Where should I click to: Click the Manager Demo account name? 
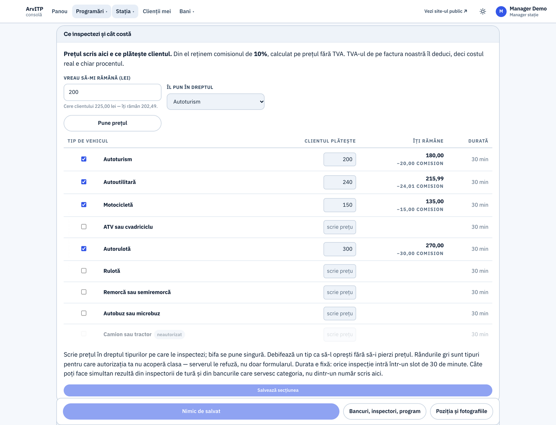point(528,9)
